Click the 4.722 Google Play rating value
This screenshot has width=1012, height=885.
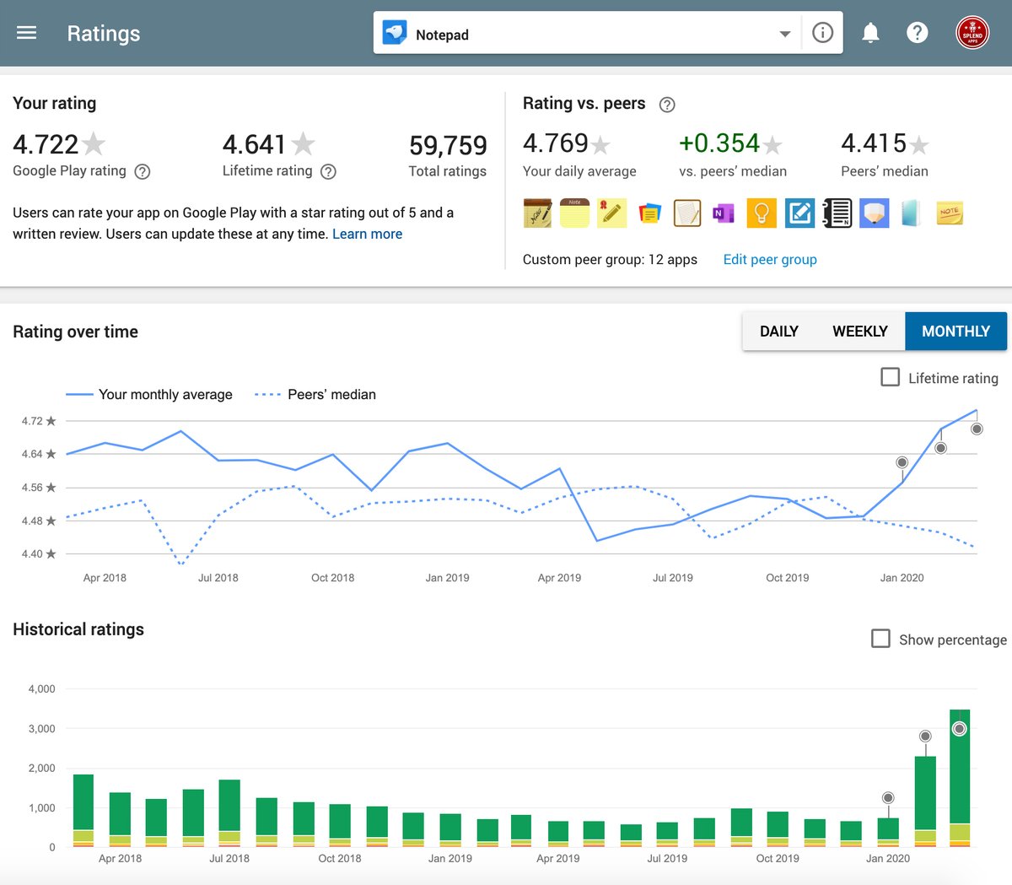point(46,144)
